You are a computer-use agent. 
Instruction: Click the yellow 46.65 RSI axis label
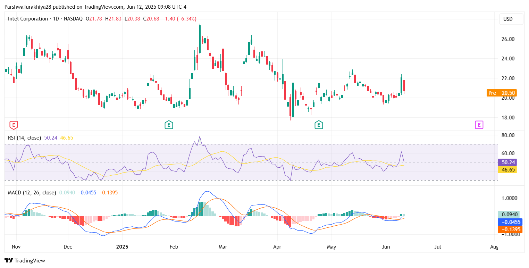[x=507, y=170]
